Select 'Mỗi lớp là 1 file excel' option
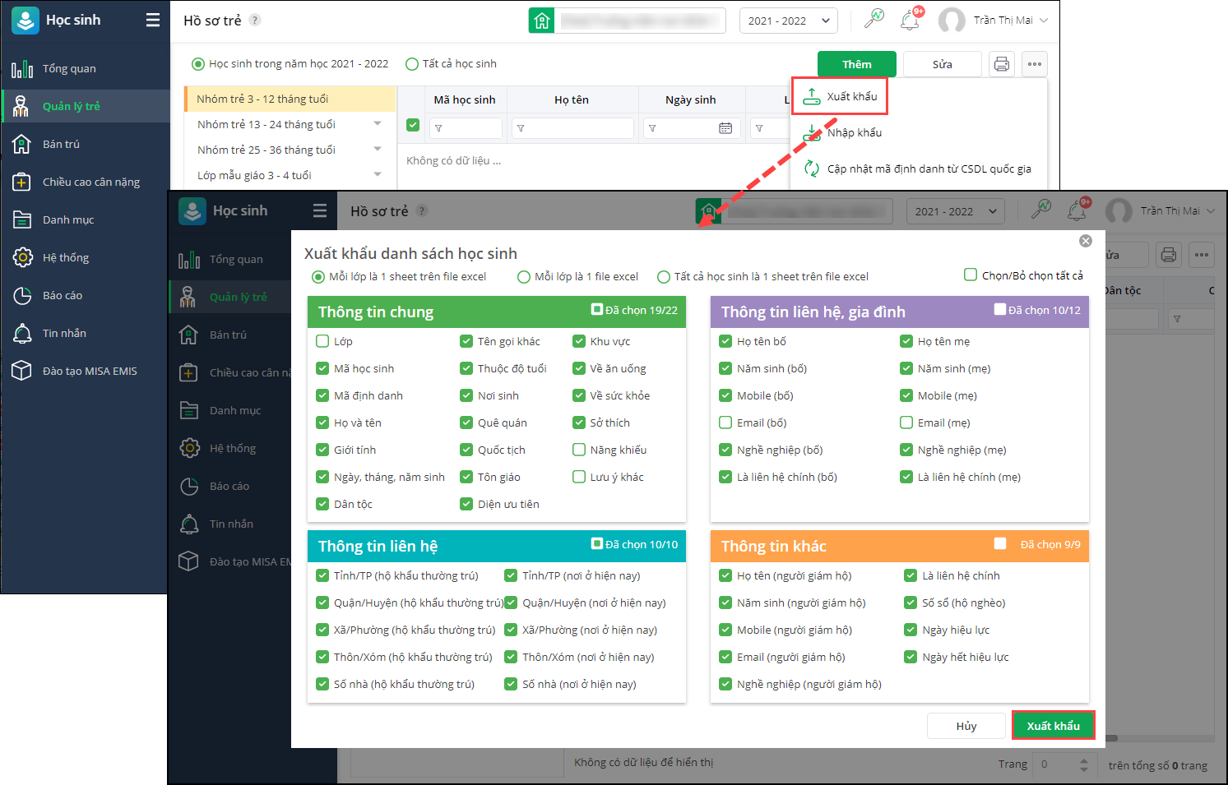 (x=523, y=277)
